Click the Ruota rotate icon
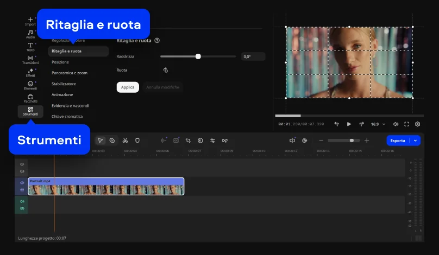This screenshot has height=255, width=439. tap(166, 70)
